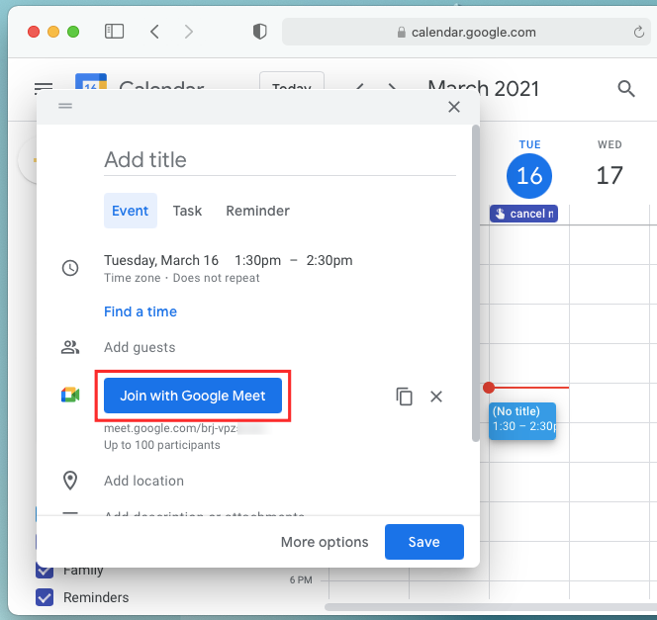Open Time zone settings
The height and width of the screenshot is (620, 657).
coord(132,278)
